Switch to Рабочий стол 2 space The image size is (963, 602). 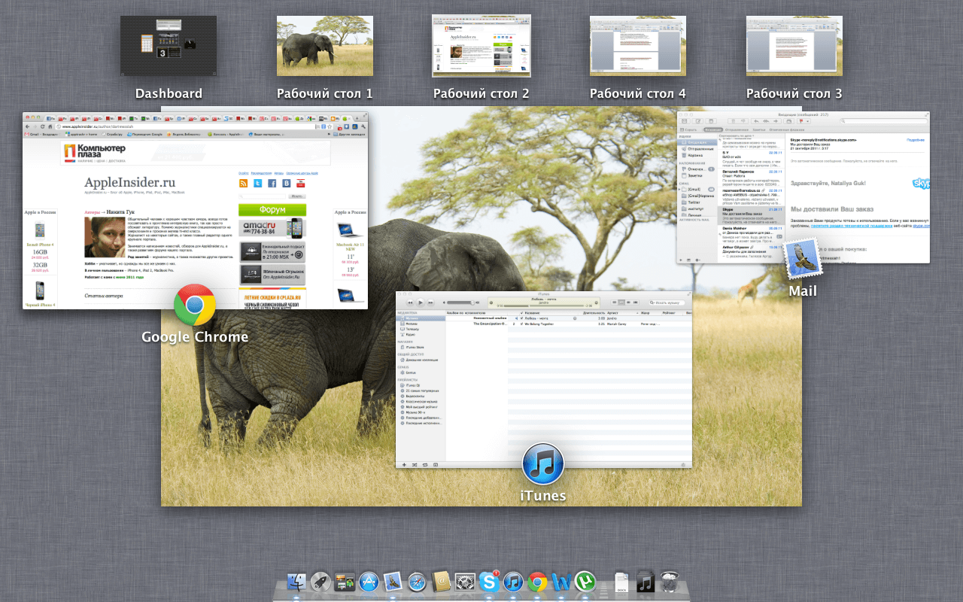click(x=481, y=47)
